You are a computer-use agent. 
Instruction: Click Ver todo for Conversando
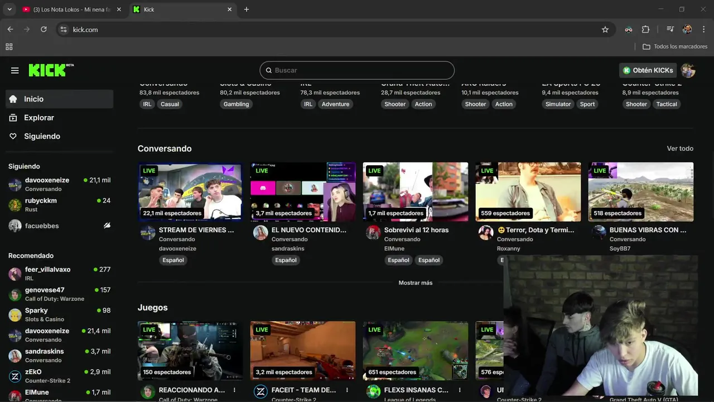click(680, 149)
